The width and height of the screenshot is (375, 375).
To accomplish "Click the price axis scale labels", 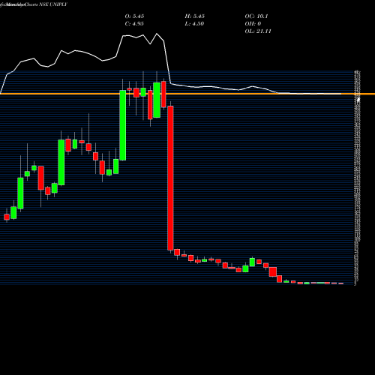I will point(358,178).
